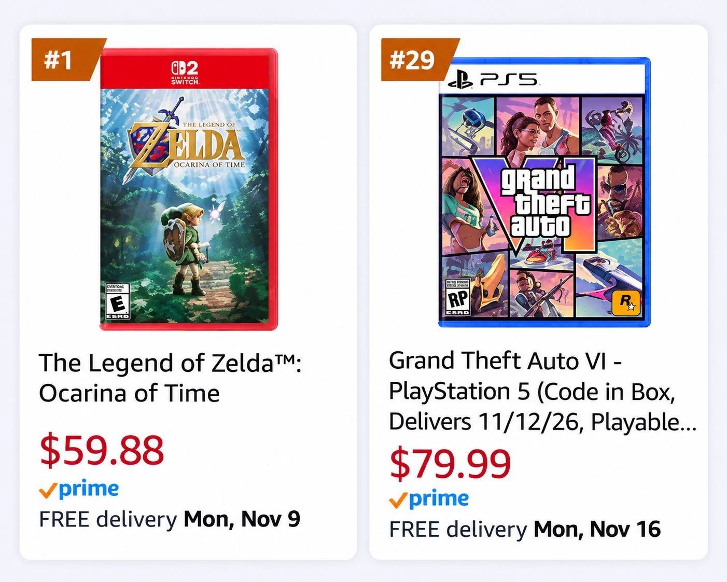Click the prime checkmark badge under $59.88

coord(79,489)
